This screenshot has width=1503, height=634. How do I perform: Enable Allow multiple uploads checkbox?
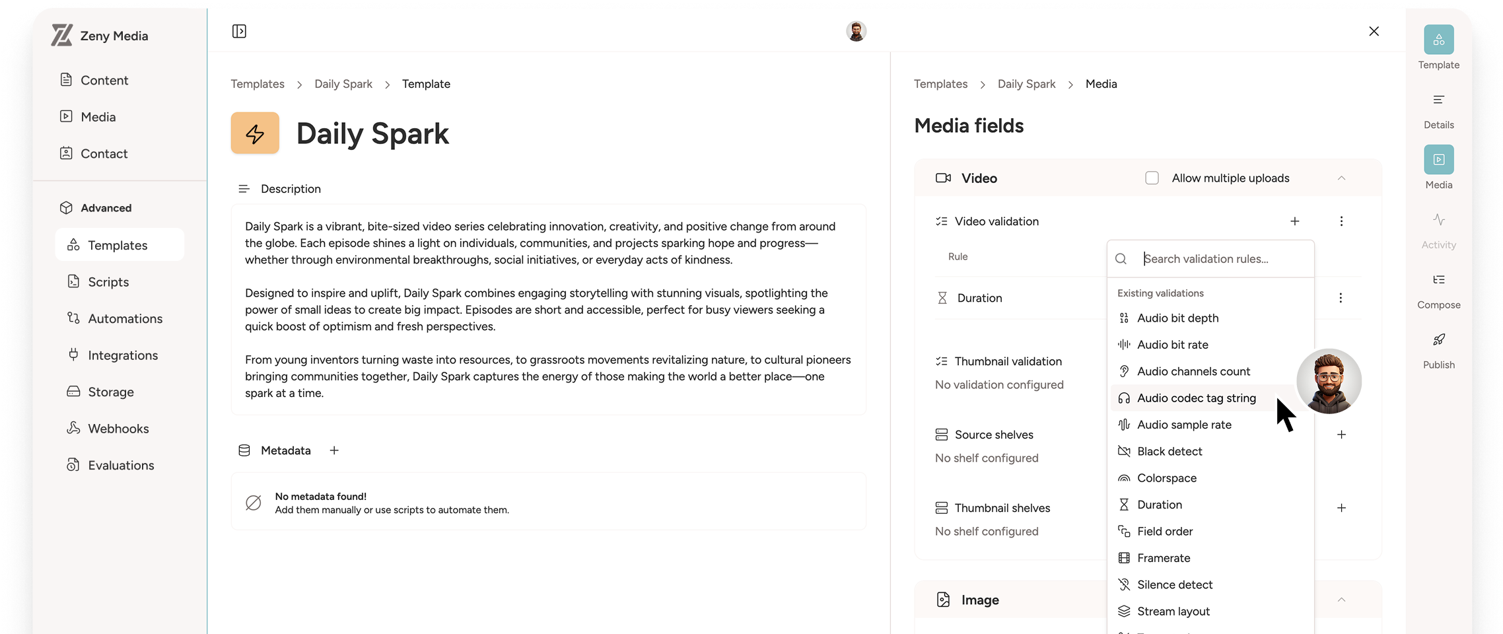1152,178
